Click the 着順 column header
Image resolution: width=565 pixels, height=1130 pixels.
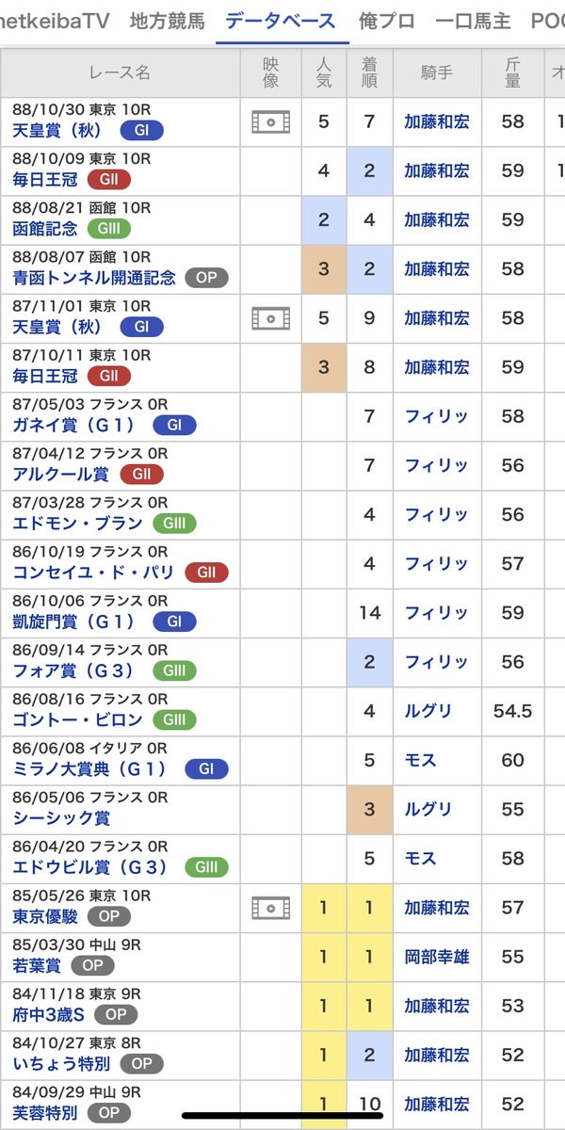pyautogui.click(x=369, y=73)
